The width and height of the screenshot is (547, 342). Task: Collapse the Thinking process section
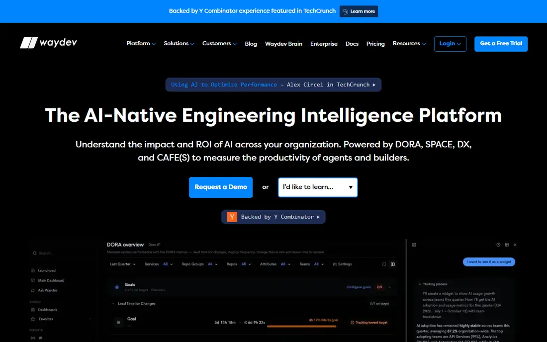click(x=420, y=284)
